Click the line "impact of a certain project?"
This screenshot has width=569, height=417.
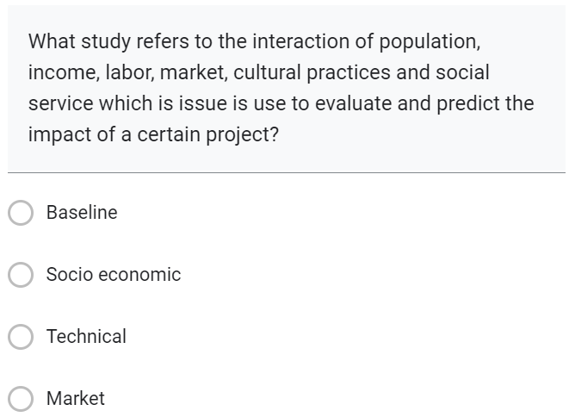(x=153, y=135)
